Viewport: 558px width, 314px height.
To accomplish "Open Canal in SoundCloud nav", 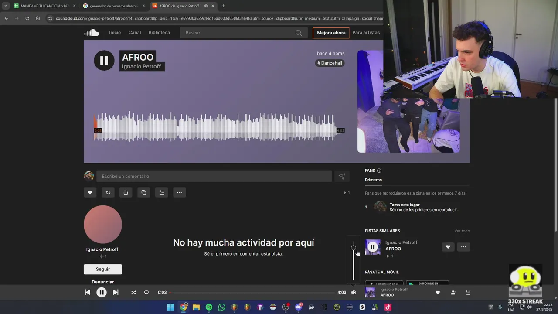I will pyautogui.click(x=135, y=33).
